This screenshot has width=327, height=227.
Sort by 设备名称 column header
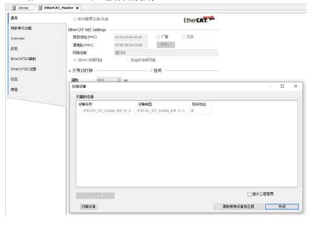[107, 104]
